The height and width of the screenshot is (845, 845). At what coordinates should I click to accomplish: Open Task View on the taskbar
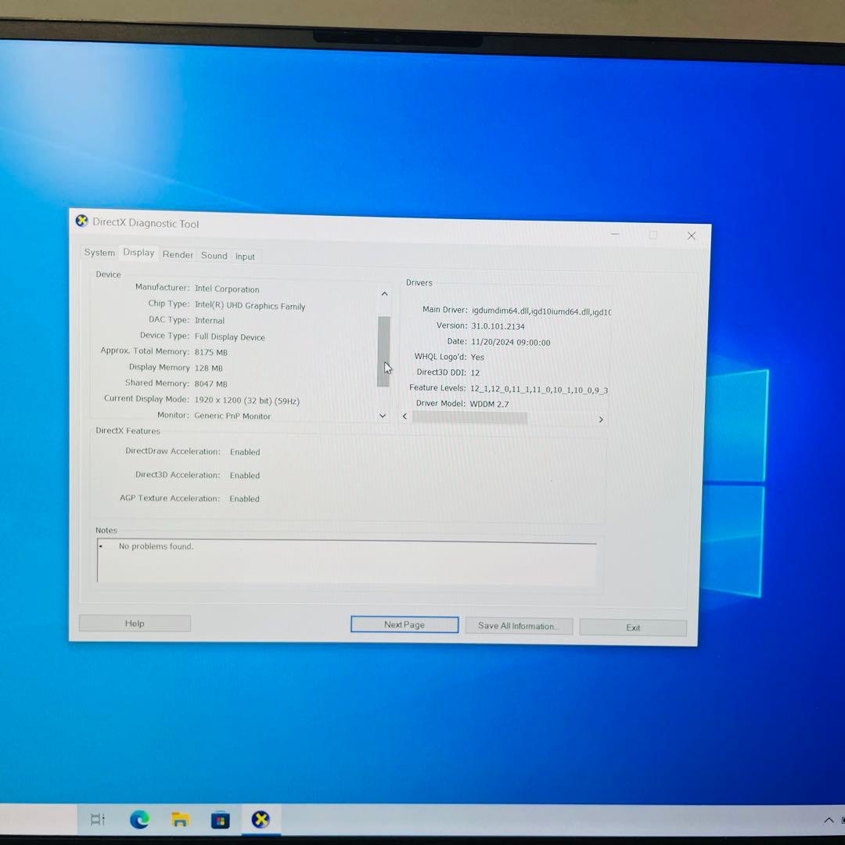pyautogui.click(x=98, y=820)
